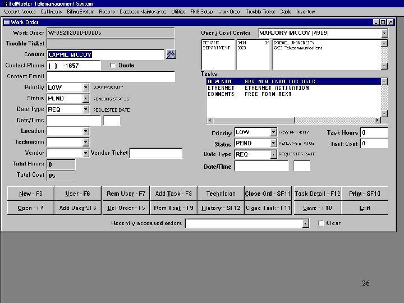Screen dimensions: 404x303
Task: Click the New - F3 button
Action: point(31,194)
